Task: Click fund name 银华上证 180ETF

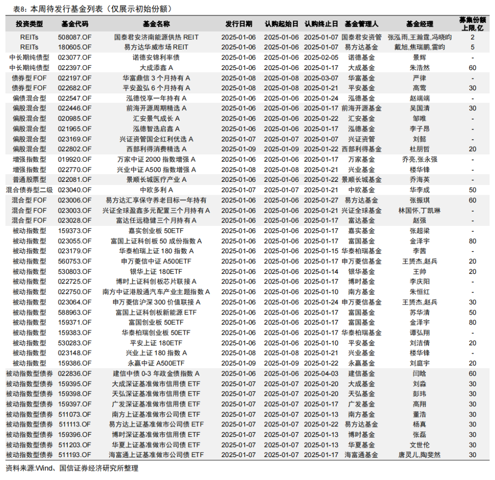Action: click(x=156, y=272)
